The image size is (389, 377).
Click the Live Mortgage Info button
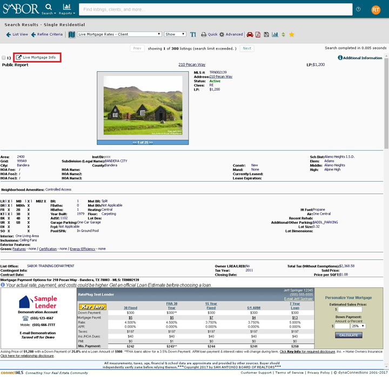click(36, 57)
